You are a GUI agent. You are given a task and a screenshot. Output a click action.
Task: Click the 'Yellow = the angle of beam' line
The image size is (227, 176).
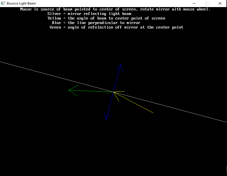106,18
